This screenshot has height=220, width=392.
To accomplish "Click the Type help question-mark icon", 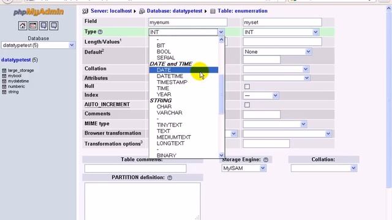I will click(100, 32).
